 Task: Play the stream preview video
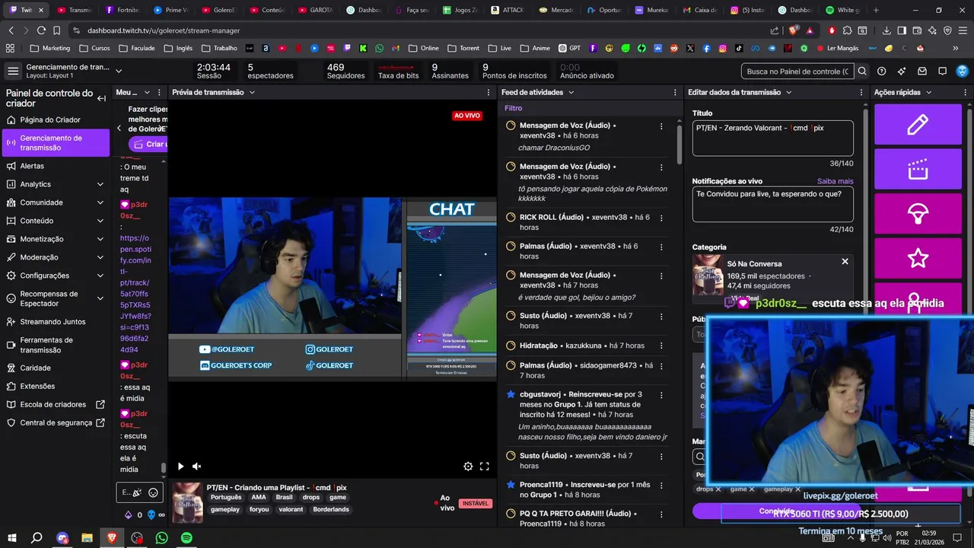180,467
